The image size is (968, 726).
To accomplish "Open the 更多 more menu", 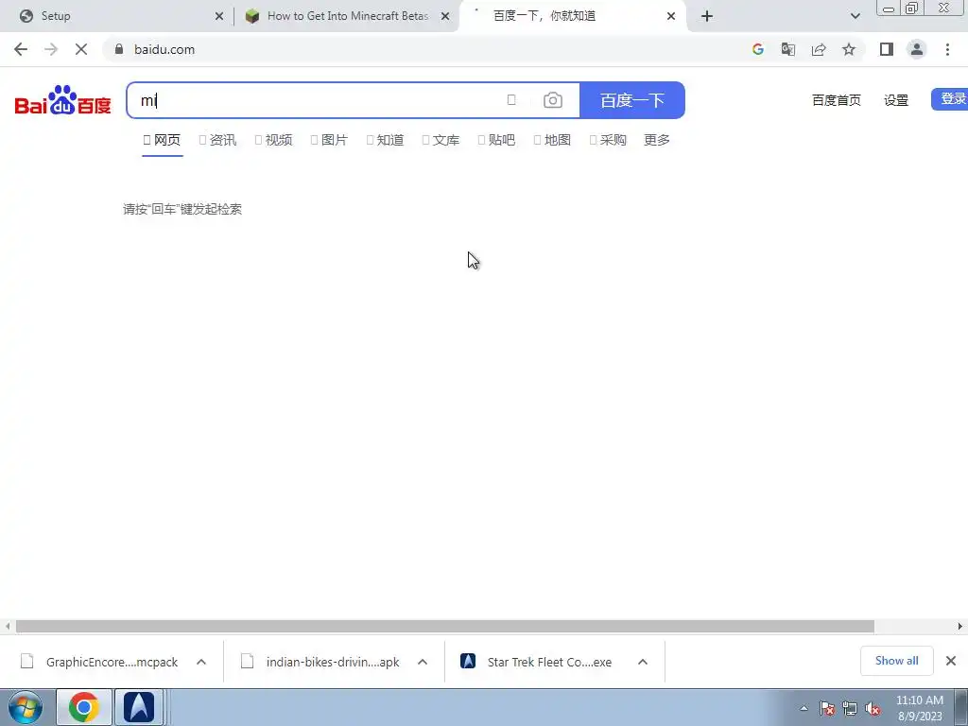I will [657, 140].
